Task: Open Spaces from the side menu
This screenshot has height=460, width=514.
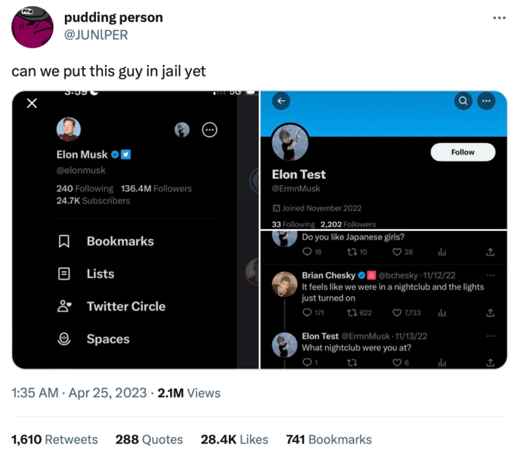Action: [107, 339]
